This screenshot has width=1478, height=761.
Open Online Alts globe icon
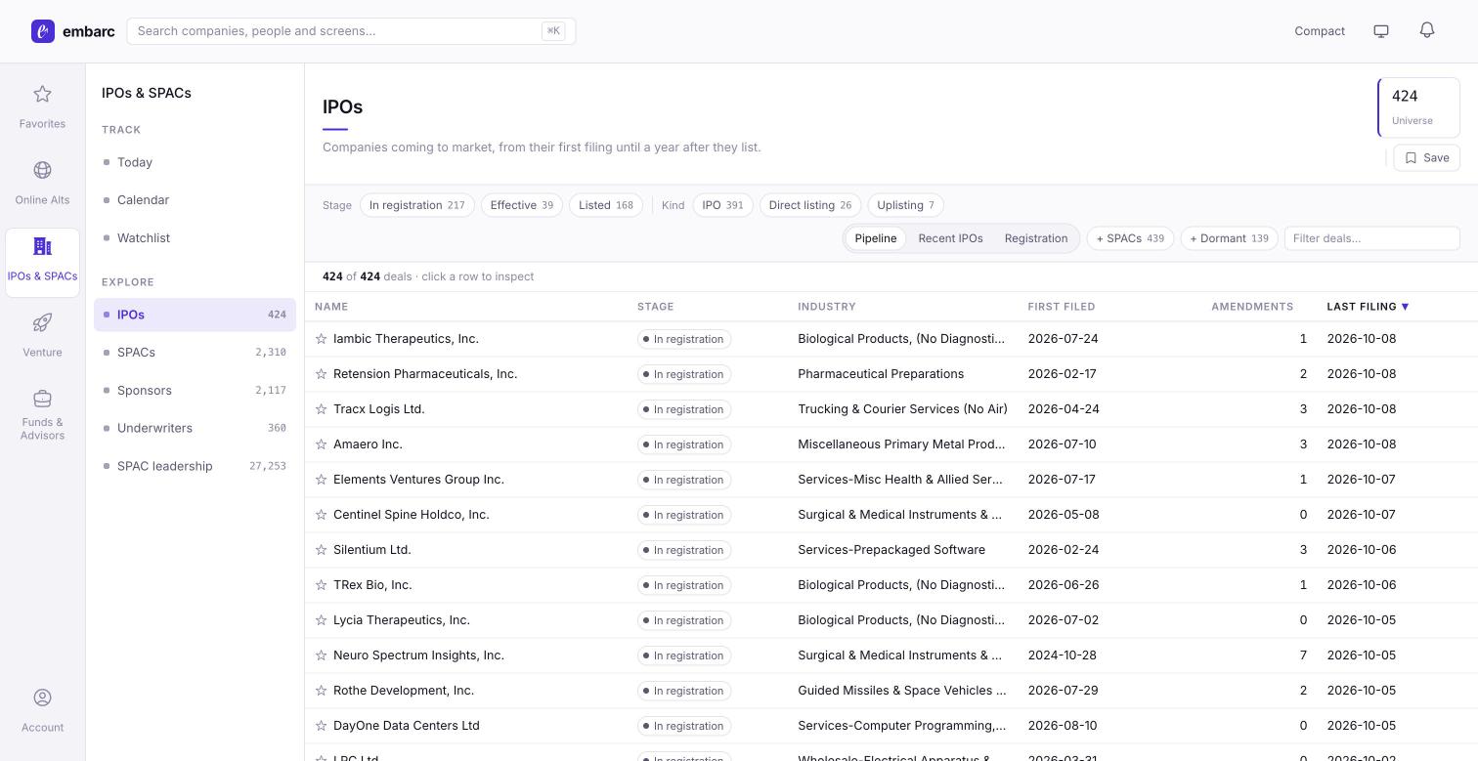coord(42,170)
